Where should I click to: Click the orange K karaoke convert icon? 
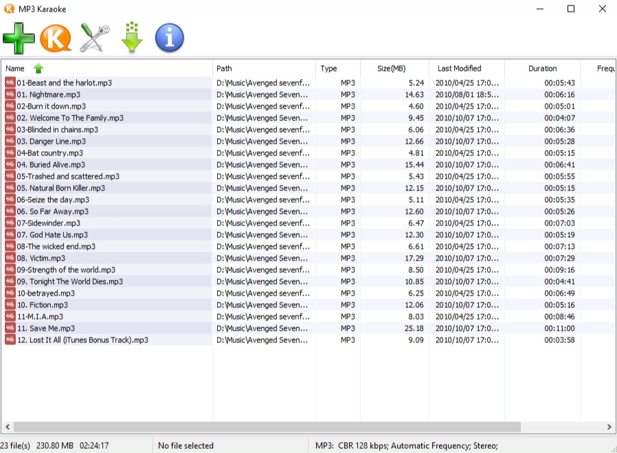point(56,38)
